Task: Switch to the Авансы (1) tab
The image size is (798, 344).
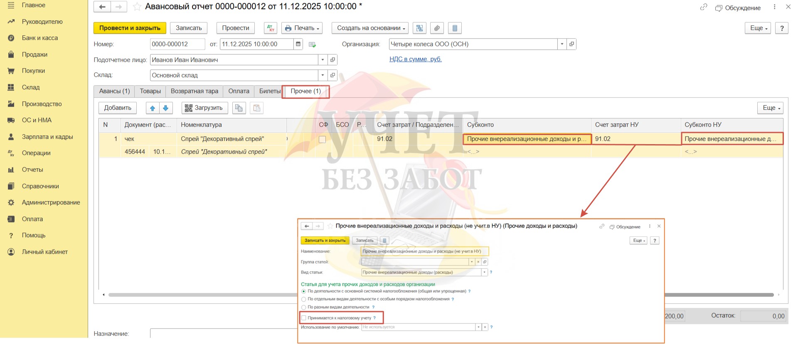Action: pos(114,91)
